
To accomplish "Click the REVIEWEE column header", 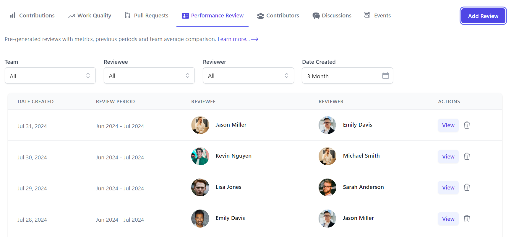I will pos(203,102).
